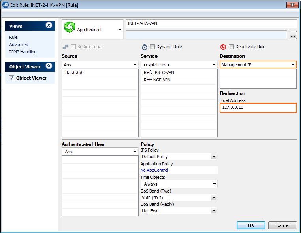This screenshot has height=233, width=301.
Task: Select the Ref: NGF-VPN service entry
Action: point(179,80)
